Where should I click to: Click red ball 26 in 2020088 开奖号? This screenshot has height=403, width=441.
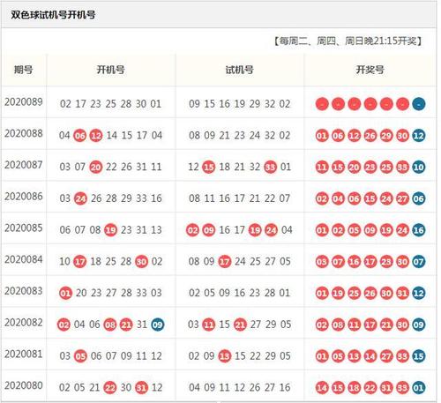coord(370,136)
